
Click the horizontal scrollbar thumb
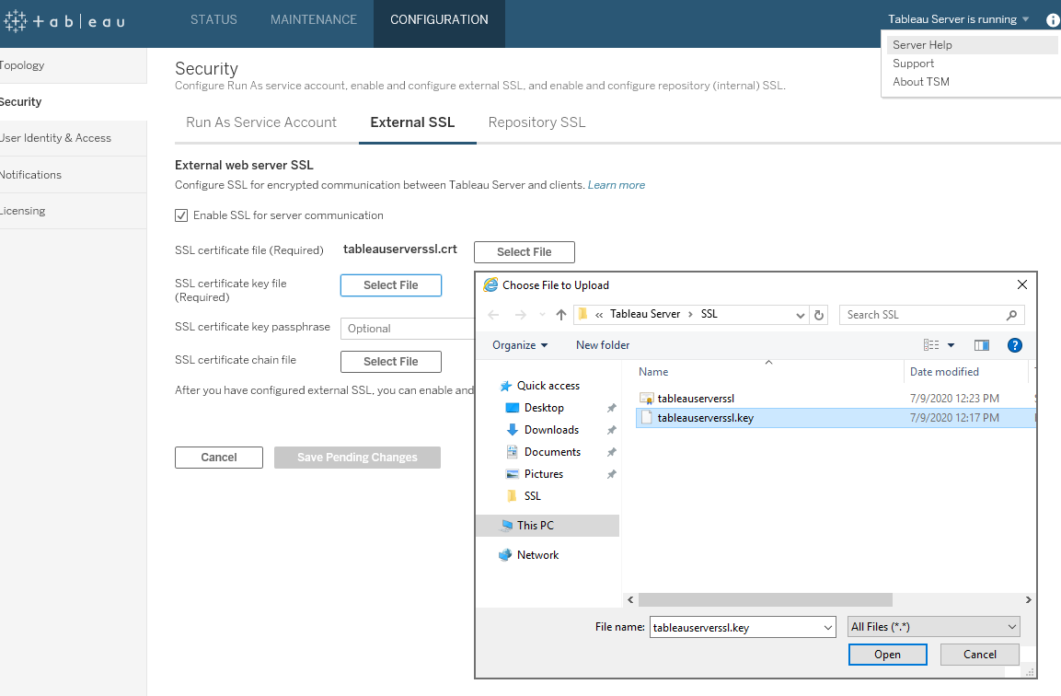tap(766, 600)
